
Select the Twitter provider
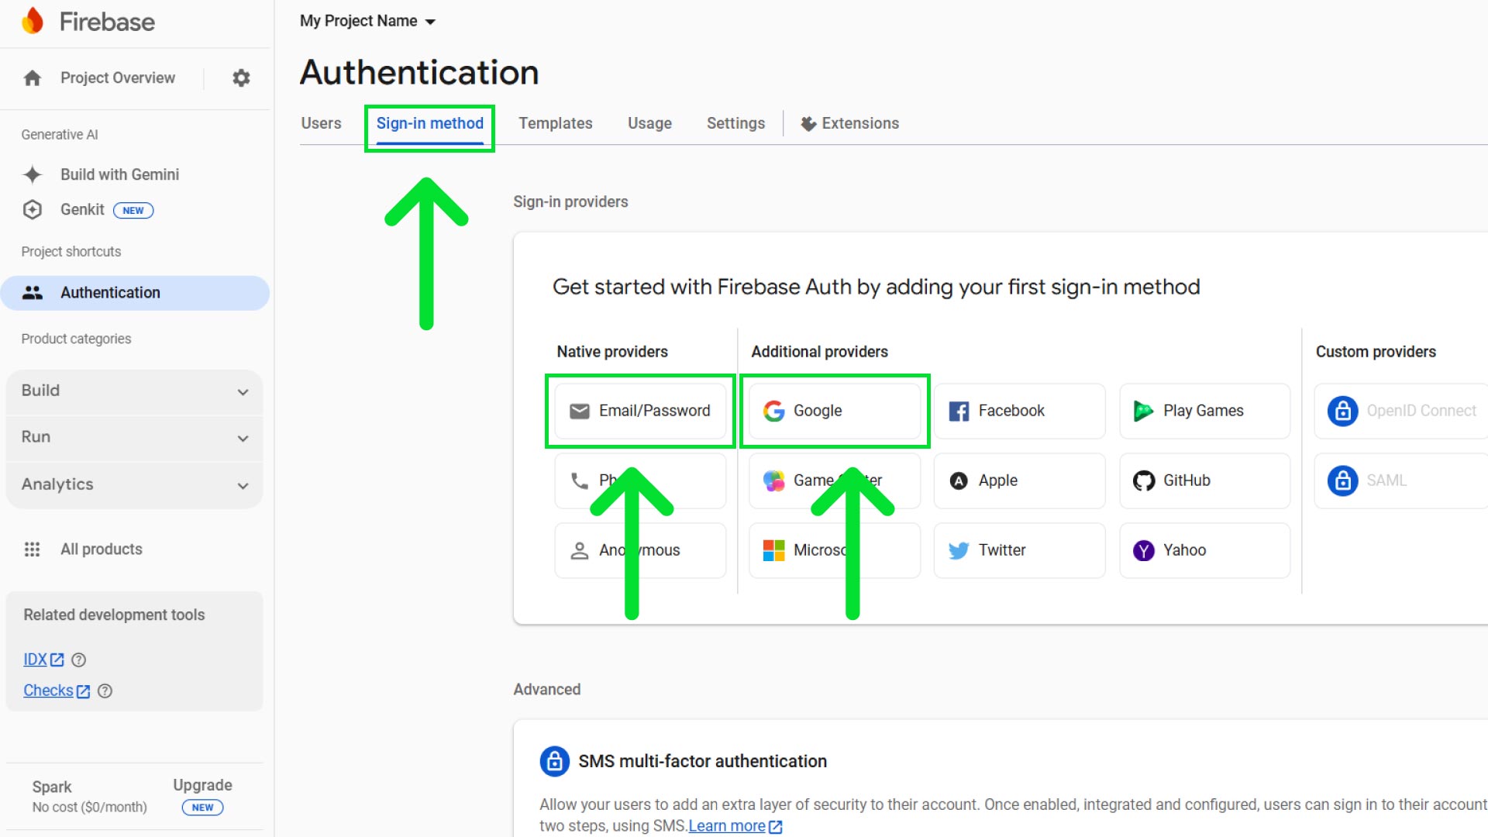[1018, 550]
